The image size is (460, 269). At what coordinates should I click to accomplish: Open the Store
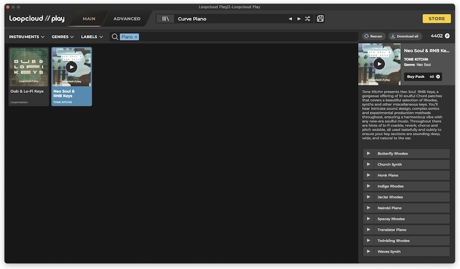tap(436, 19)
